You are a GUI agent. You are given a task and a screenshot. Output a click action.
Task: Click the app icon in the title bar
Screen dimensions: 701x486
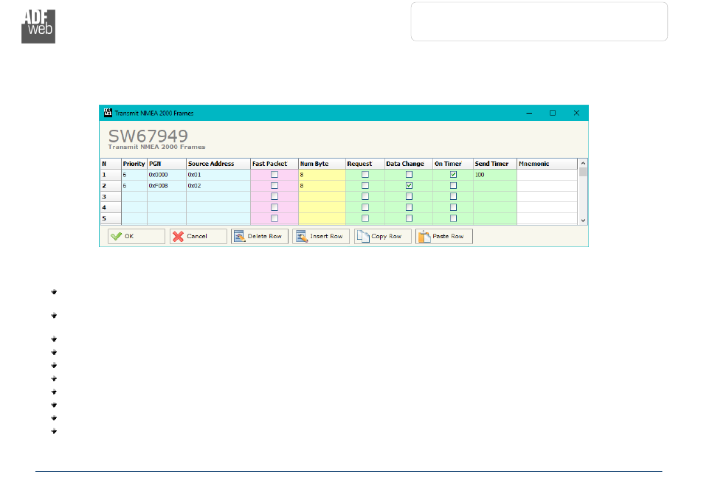pyautogui.click(x=108, y=113)
